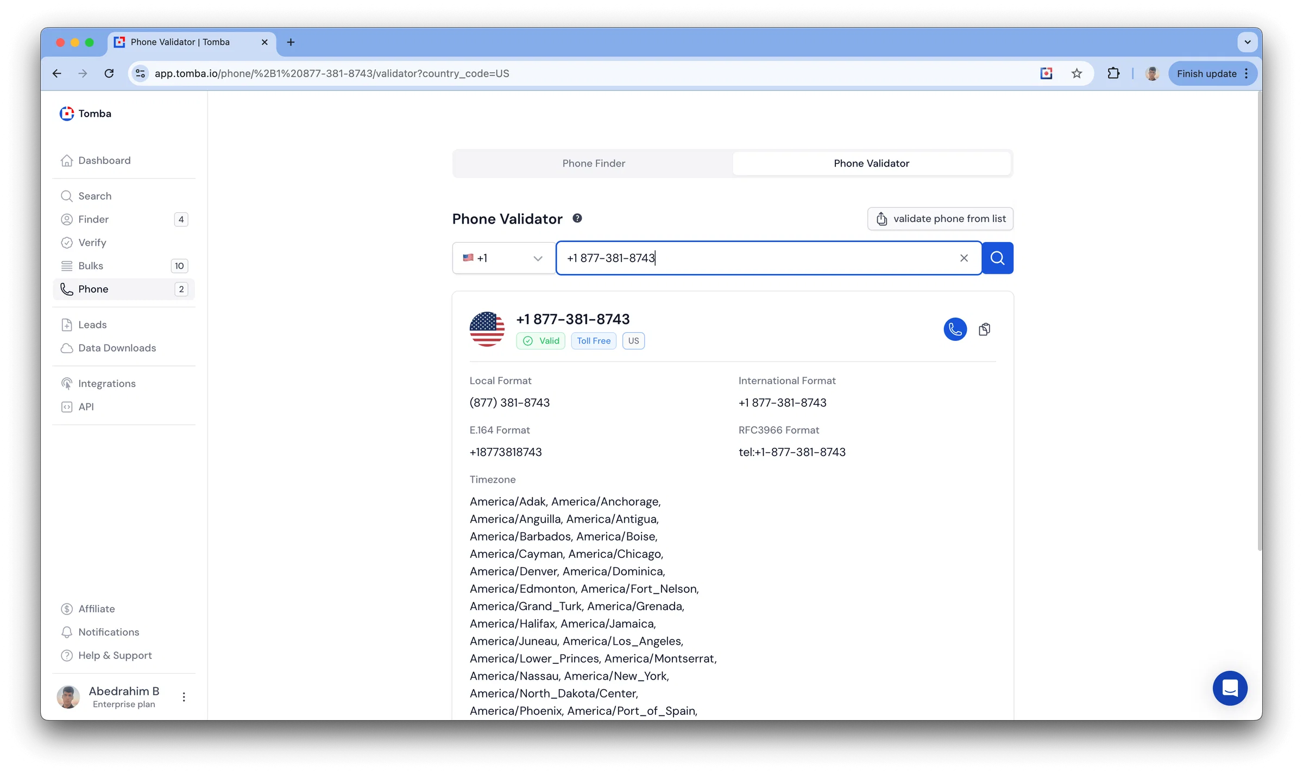
Task: Click the Toll Free badge
Action: [x=594, y=341]
